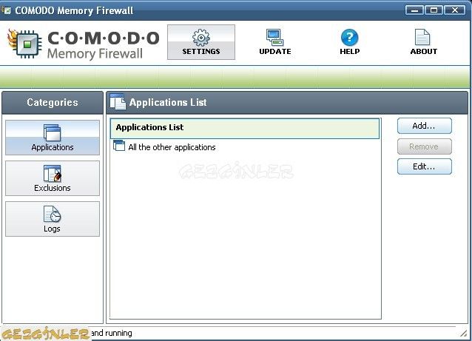Viewport: 472px width, 341px height.
Task: Close the COMODO Memory Firewall window
Action: [454, 10]
